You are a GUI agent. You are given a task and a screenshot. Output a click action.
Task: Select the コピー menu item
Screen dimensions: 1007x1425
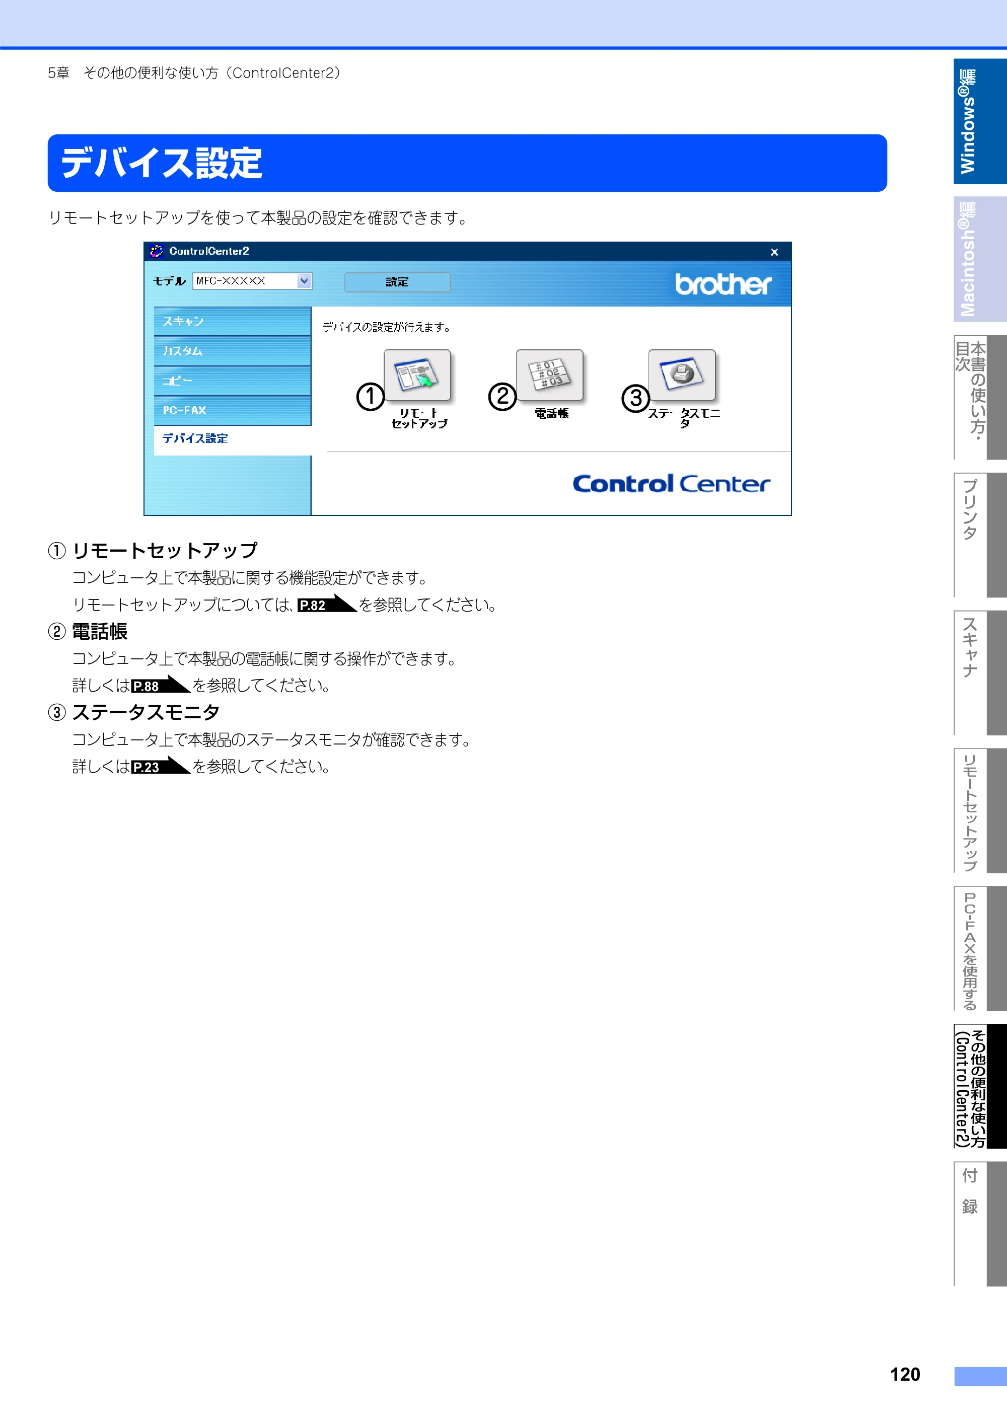pos(232,381)
